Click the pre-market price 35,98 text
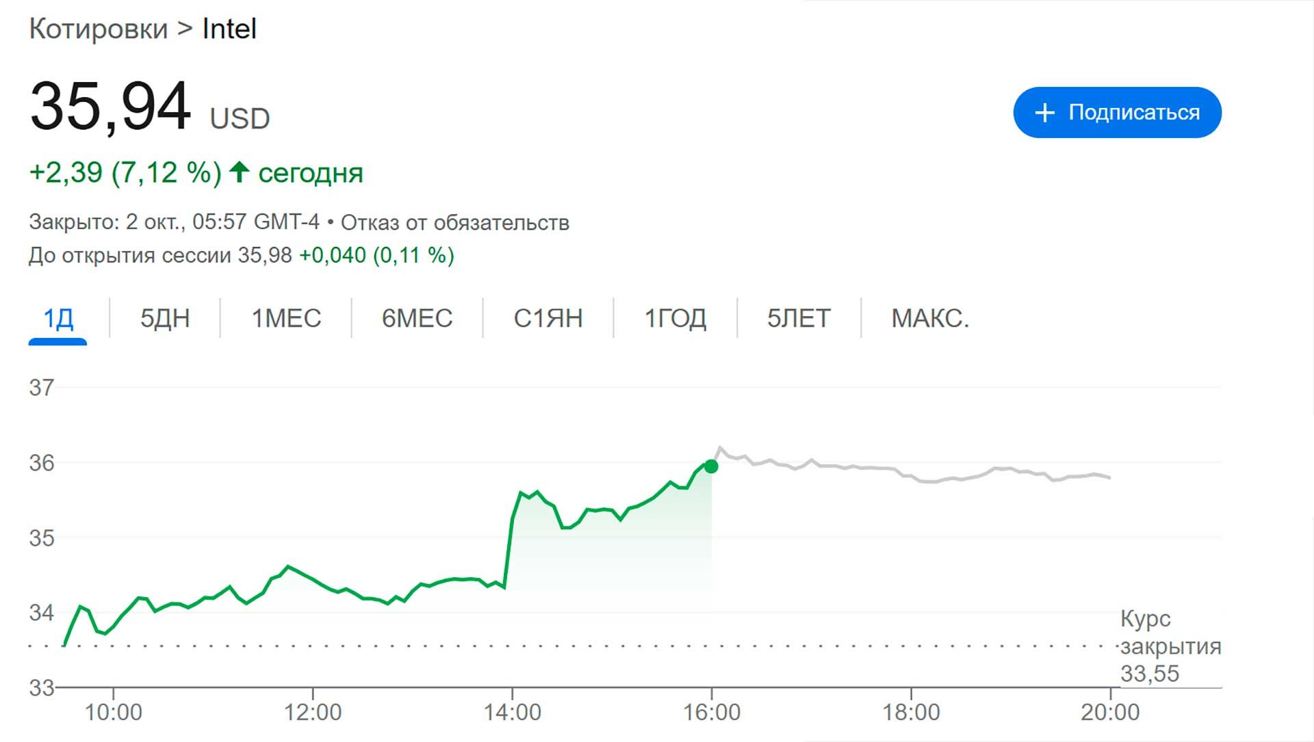 click(267, 256)
